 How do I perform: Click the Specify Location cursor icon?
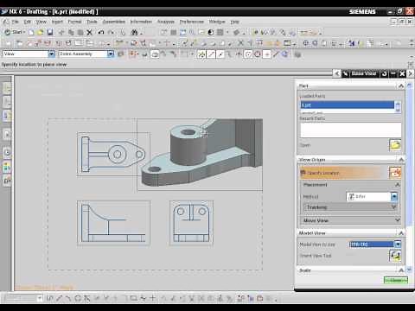click(395, 173)
